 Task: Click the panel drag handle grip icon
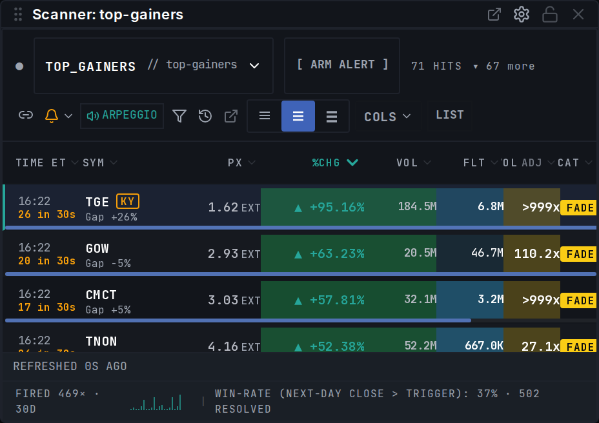click(18, 14)
